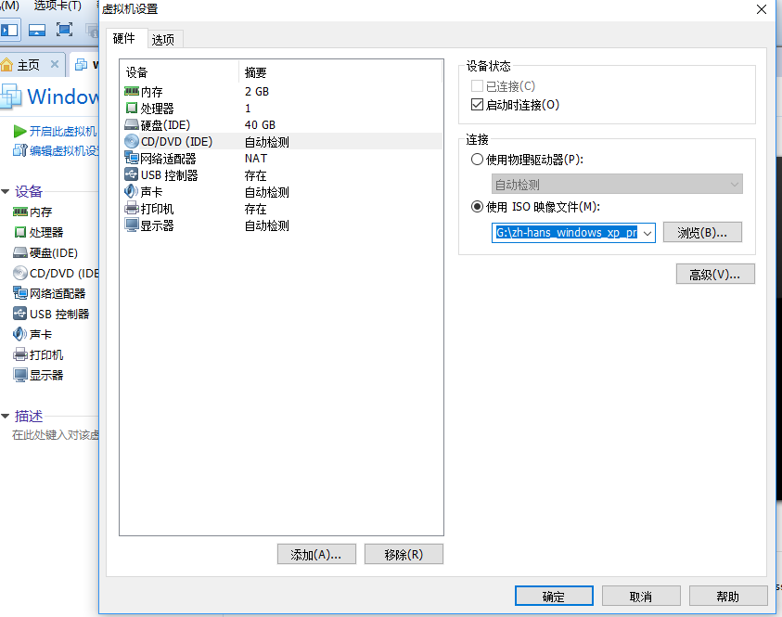782x617 pixels.
Task: Click the 移除(R) button
Action: [404, 554]
